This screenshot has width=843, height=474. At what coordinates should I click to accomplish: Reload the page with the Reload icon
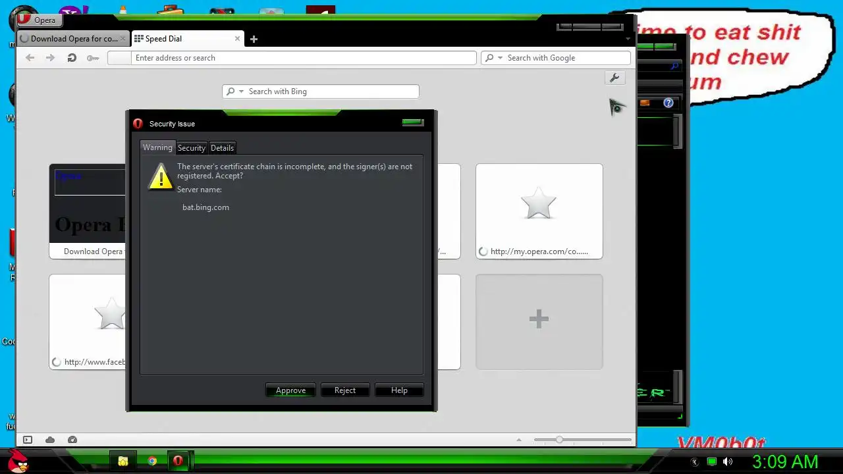[72, 58]
